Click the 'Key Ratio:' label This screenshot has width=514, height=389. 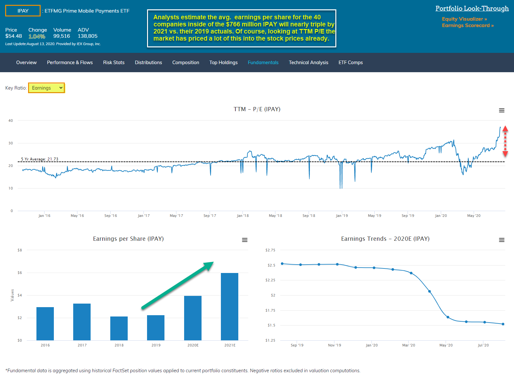[x=16, y=88]
